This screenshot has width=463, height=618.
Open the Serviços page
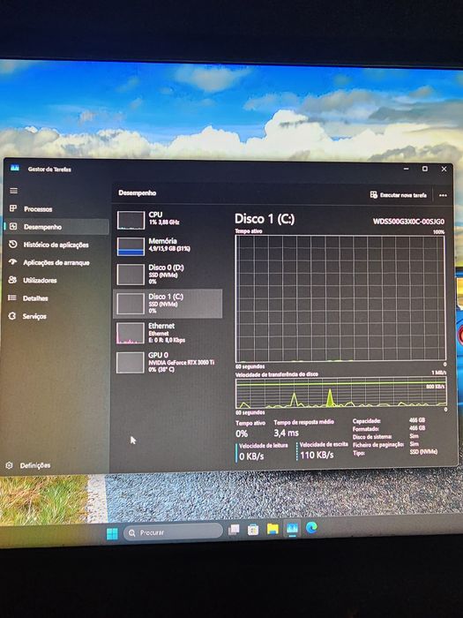tap(34, 316)
